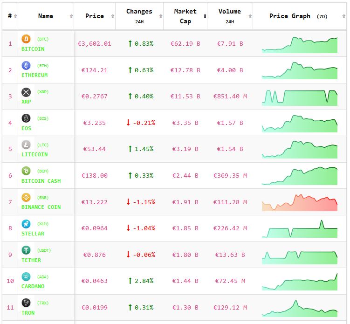Click the EOS logo icon
Screen dimensions: 350x324
26,118
